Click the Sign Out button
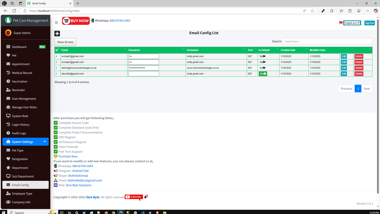 [369, 23]
